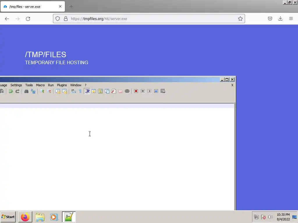This screenshot has width=298, height=223.
Task: Open tracking protection shield icon
Action: pyautogui.click(x=58, y=19)
